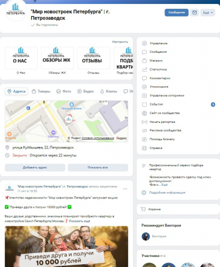This screenshot has height=267, width=220.
Task: Switch to the Адреса tab
Action: 16,91
